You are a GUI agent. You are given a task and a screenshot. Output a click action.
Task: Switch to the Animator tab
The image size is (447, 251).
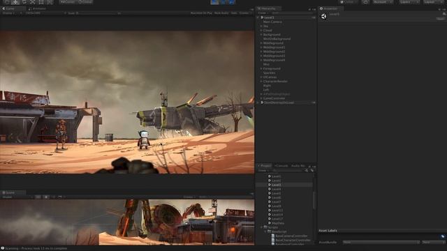[37, 9]
